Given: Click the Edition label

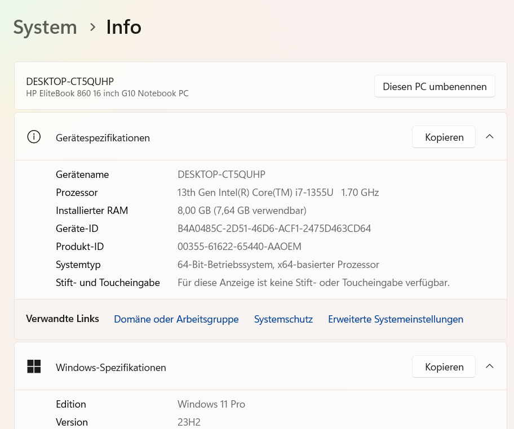Looking at the screenshot, I should [x=71, y=404].
